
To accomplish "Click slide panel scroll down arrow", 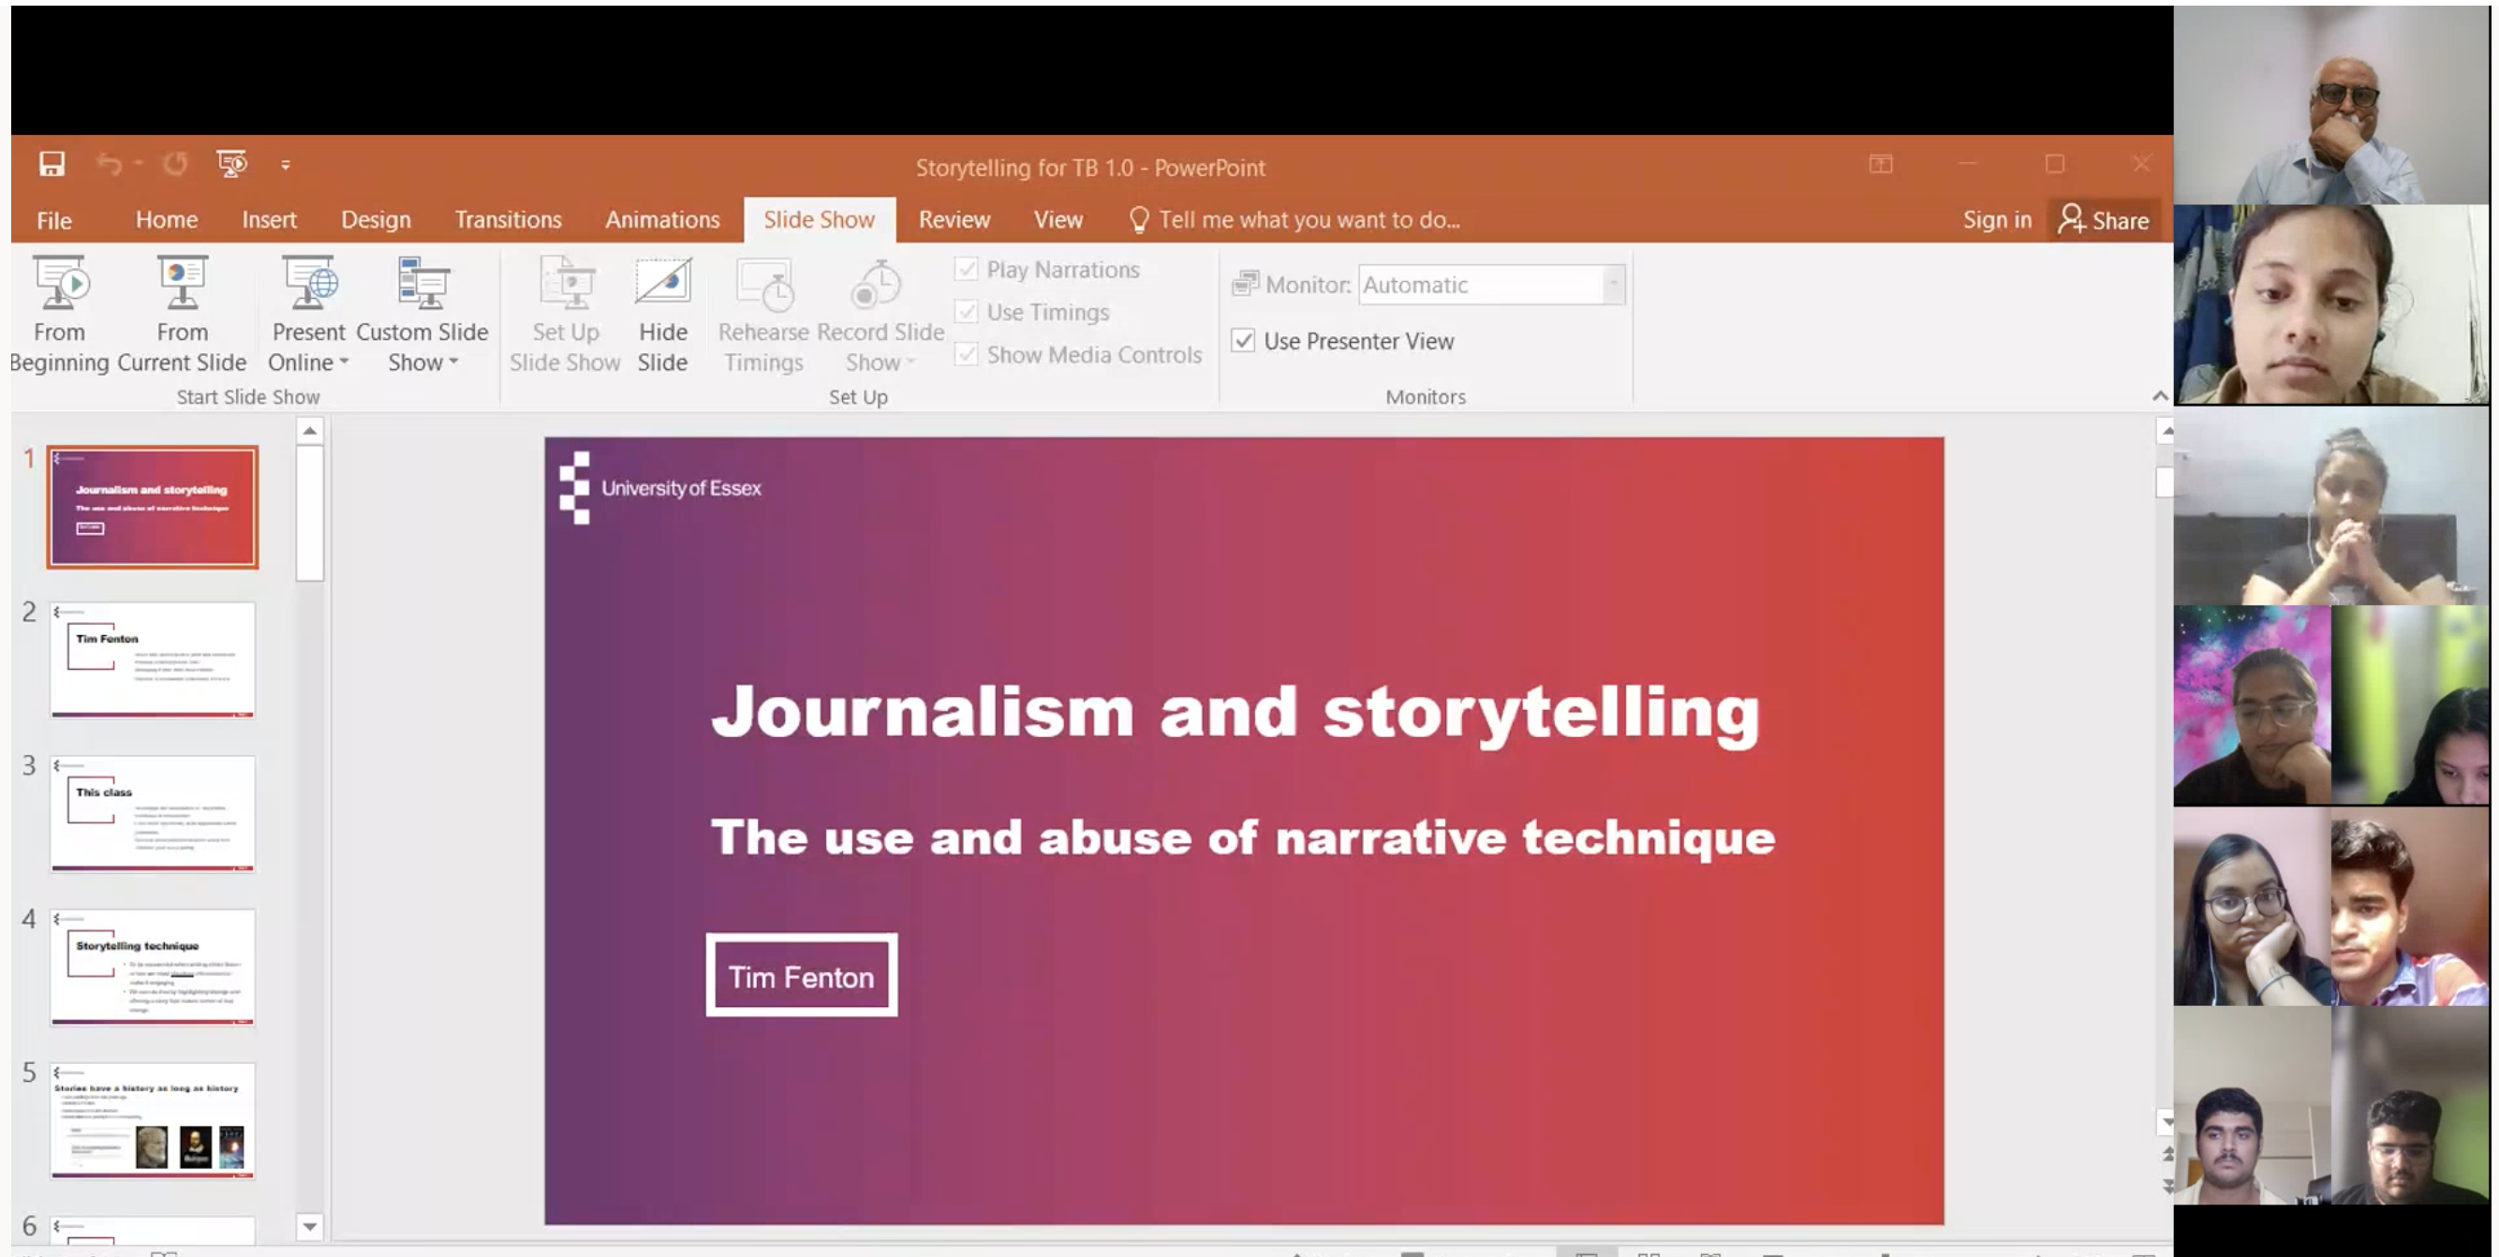I will [x=309, y=1227].
